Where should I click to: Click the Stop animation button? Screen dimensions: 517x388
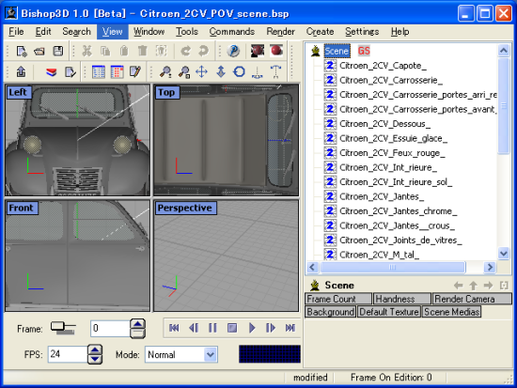tap(232, 328)
